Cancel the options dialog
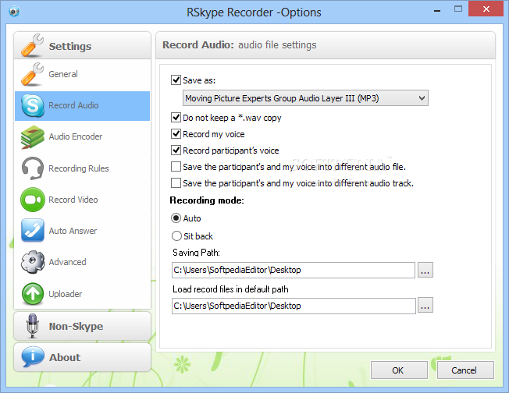This screenshot has height=393, width=509. [465, 370]
